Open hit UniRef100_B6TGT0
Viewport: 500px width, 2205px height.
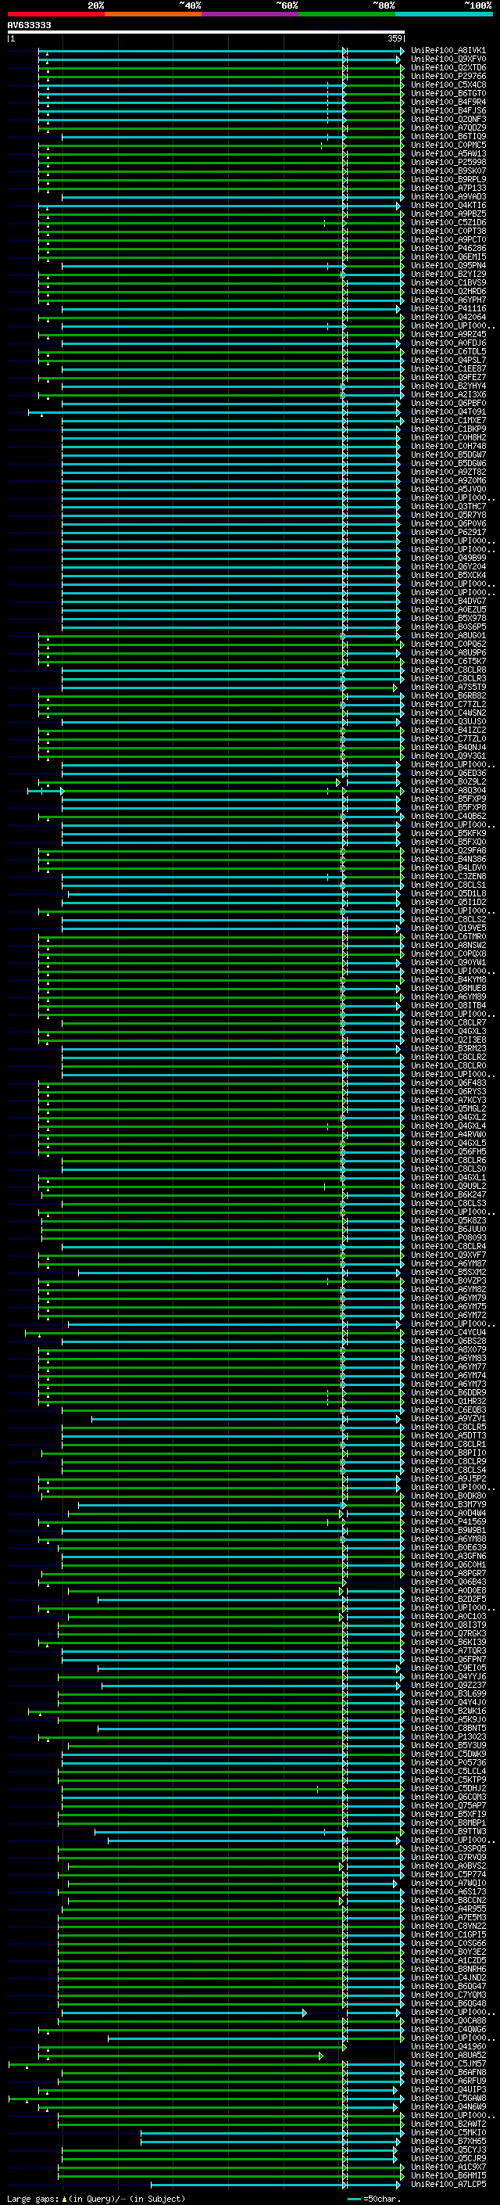pos(448,93)
